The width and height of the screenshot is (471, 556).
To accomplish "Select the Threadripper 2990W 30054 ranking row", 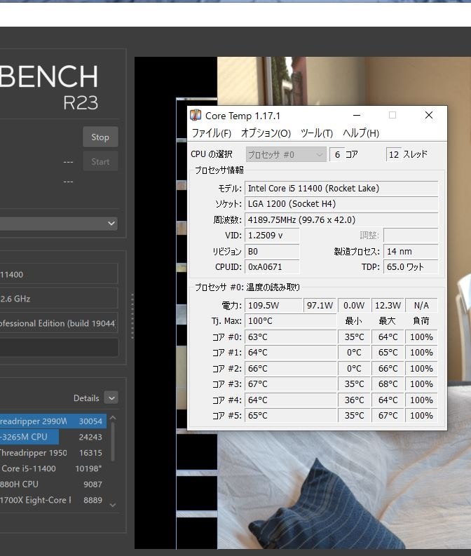I will click(x=53, y=421).
